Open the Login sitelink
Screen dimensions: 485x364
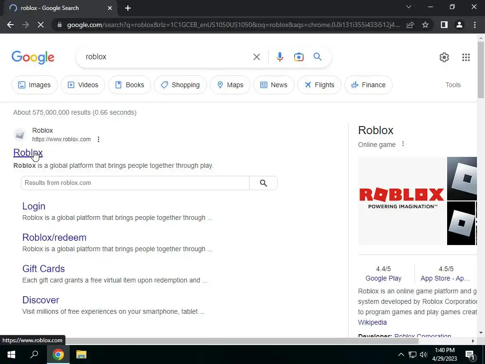[34, 206]
